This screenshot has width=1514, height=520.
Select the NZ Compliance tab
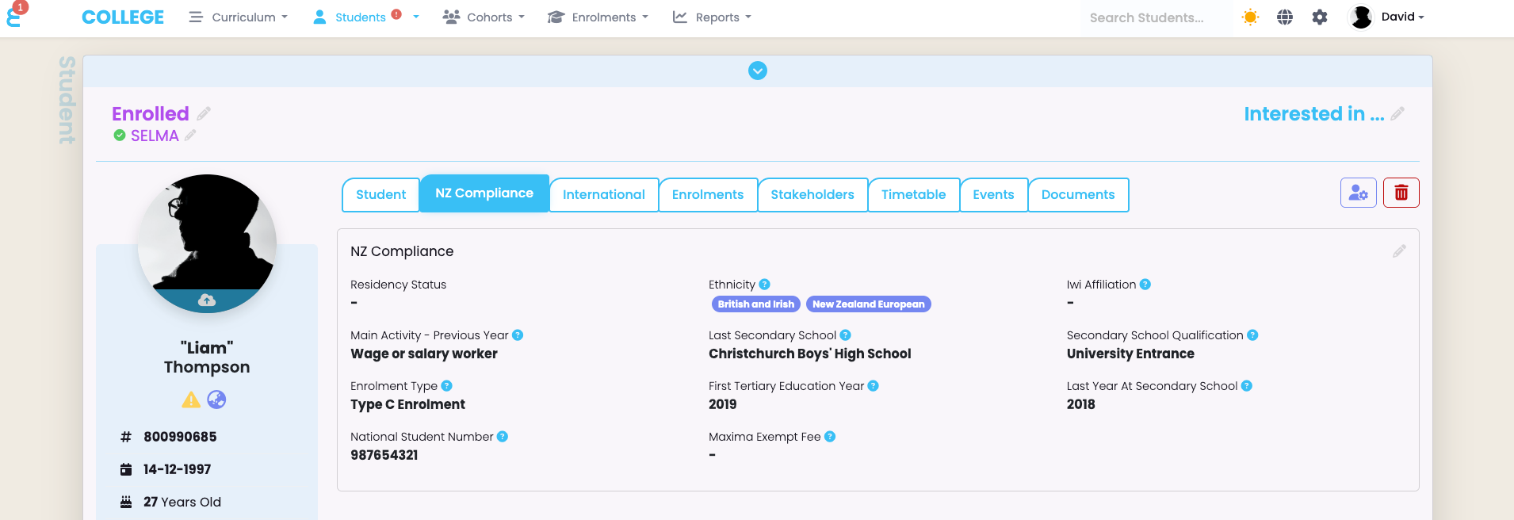(x=484, y=193)
